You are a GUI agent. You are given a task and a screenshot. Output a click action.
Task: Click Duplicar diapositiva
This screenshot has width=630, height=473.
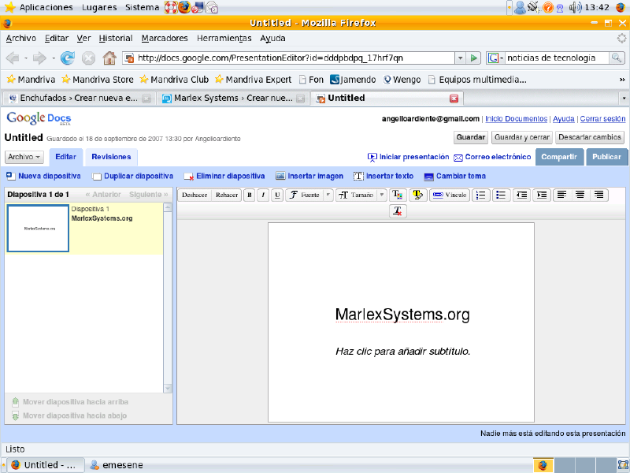(132, 176)
